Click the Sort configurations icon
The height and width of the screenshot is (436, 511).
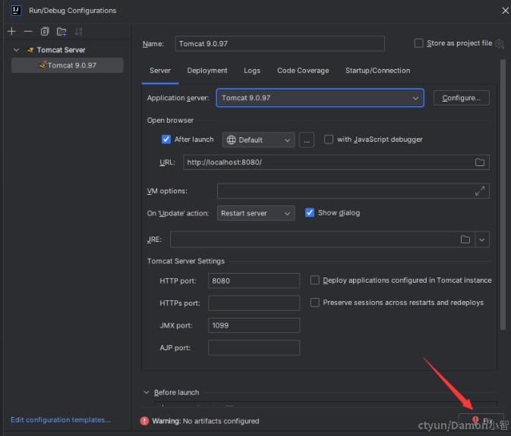(x=78, y=32)
